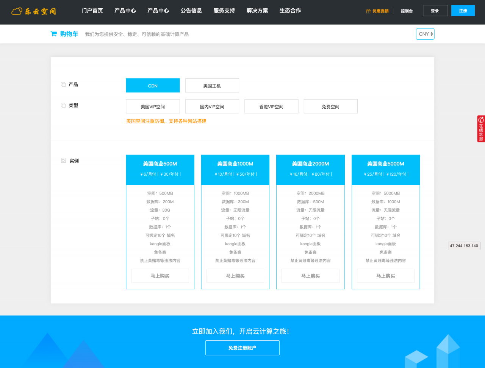This screenshot has width=485, height=368.
Task: Open the 门户首页 menu item
Action: [x=92, y=11]
